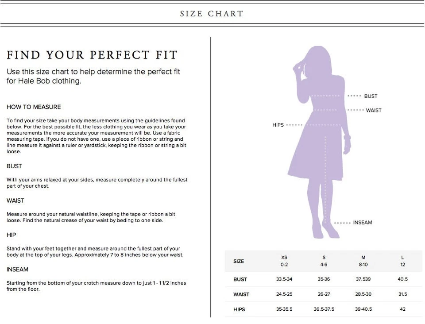Select the S 4-6 size column header

(324, 261)
